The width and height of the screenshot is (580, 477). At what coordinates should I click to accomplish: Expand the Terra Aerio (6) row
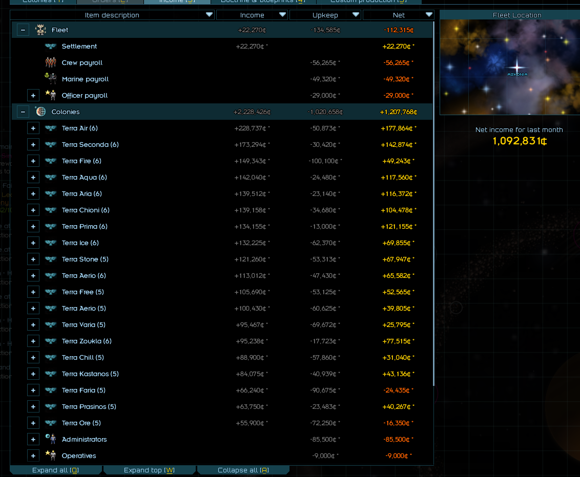tap(33, 276)
